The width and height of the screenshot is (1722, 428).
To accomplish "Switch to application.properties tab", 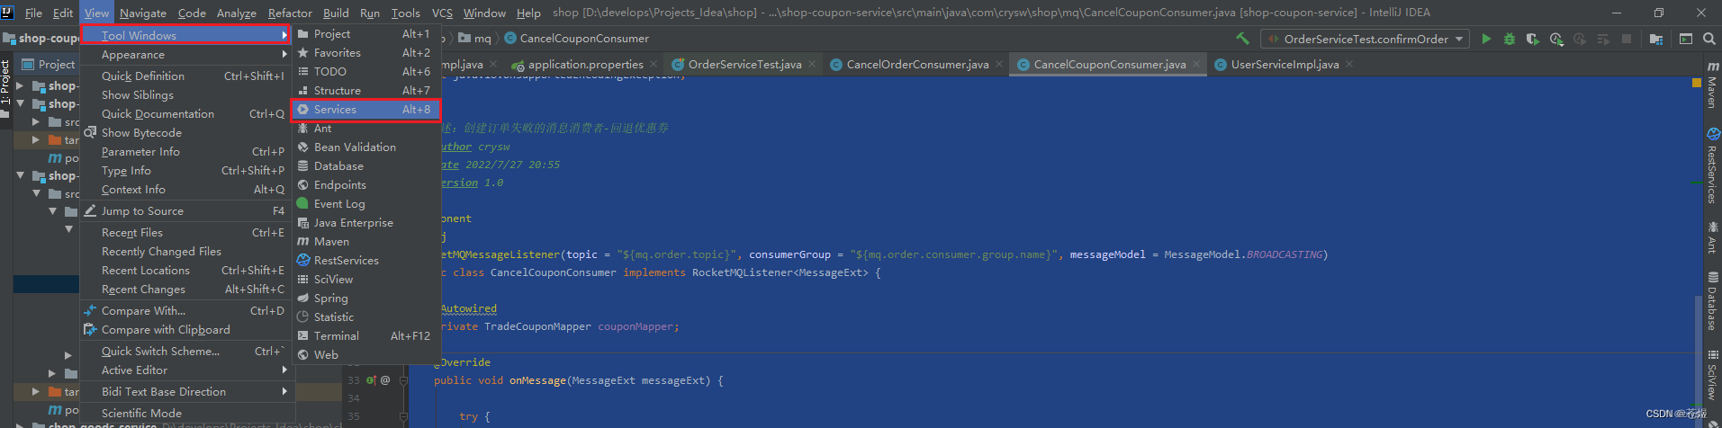I will [585, 64].
